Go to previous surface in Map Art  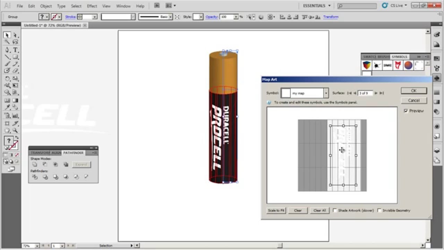tap(355, 93)
